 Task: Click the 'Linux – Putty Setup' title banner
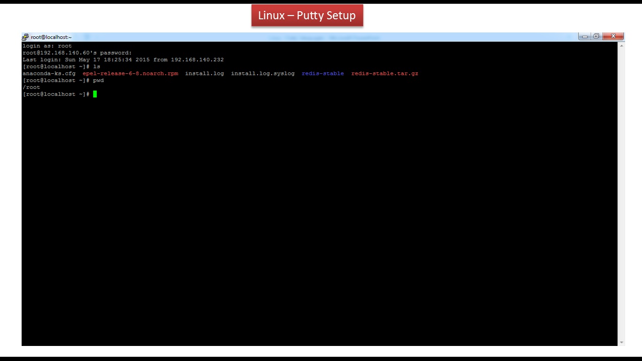click(307, 16)
